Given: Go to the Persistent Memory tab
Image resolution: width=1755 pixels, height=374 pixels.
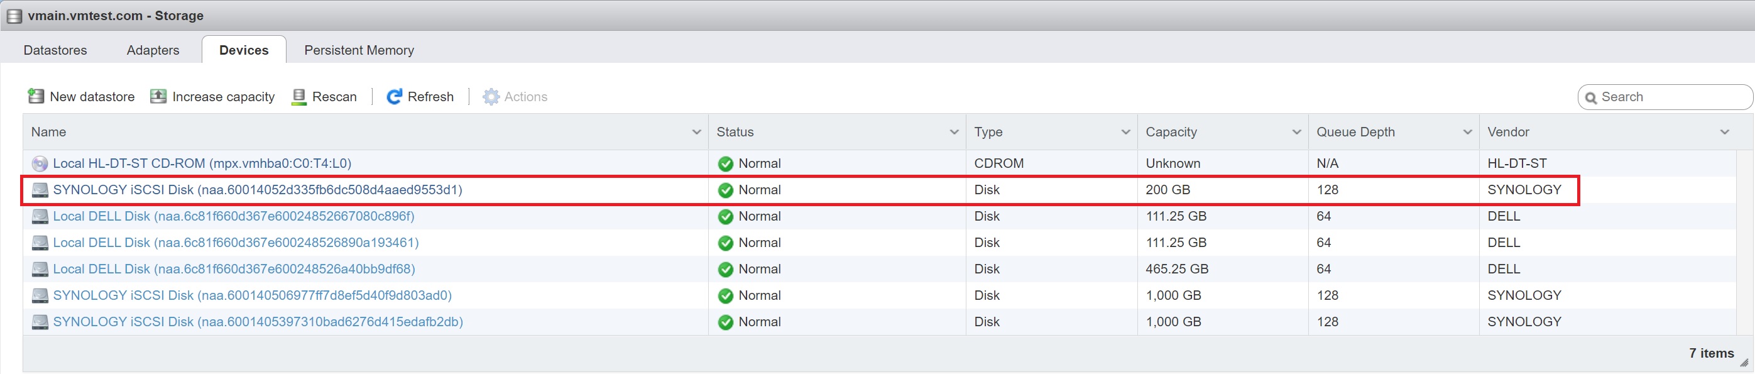Looking at the screenshot, I should (359, 50).
